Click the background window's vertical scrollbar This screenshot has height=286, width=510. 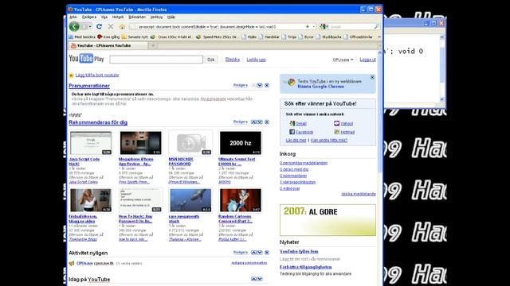441,68
